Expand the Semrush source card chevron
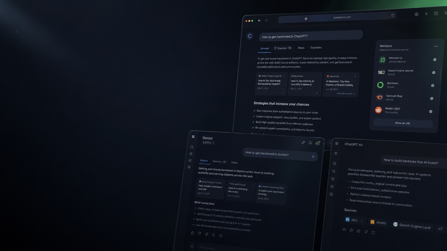Viewport: 447px width, 251px height. [355, 77]
